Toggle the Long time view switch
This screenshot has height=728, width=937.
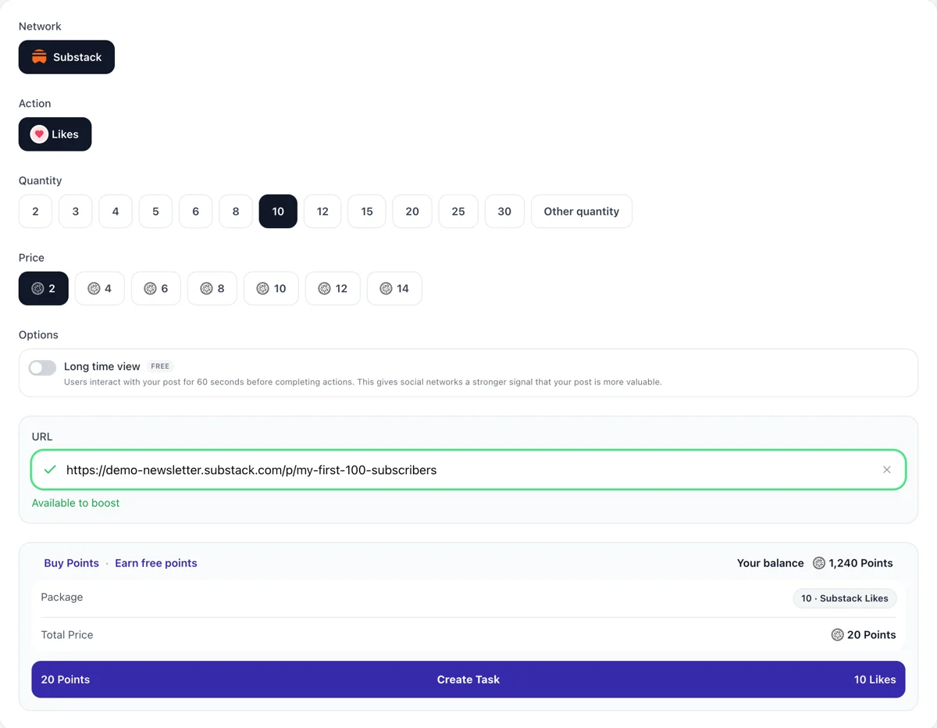point(42,368)
